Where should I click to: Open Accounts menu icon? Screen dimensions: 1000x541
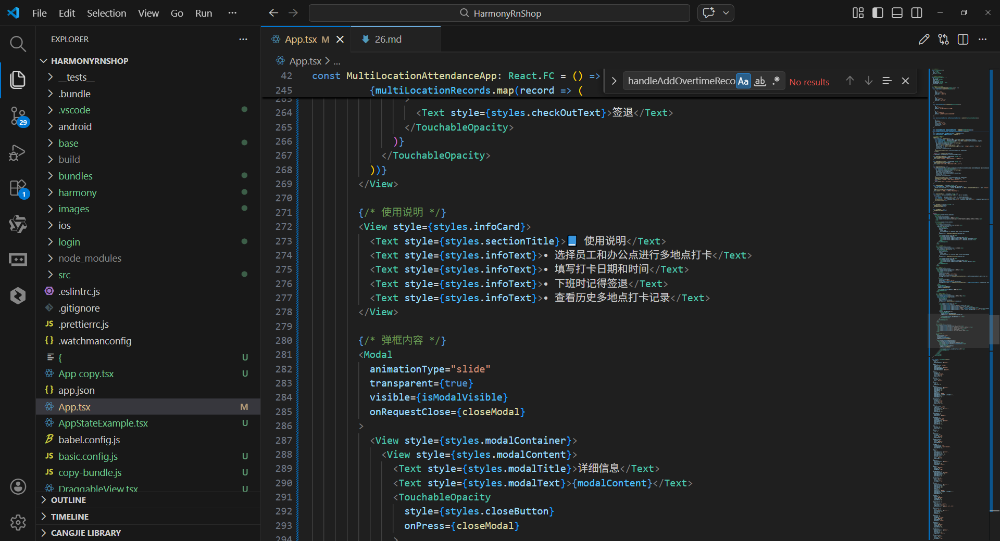[18, 486]
